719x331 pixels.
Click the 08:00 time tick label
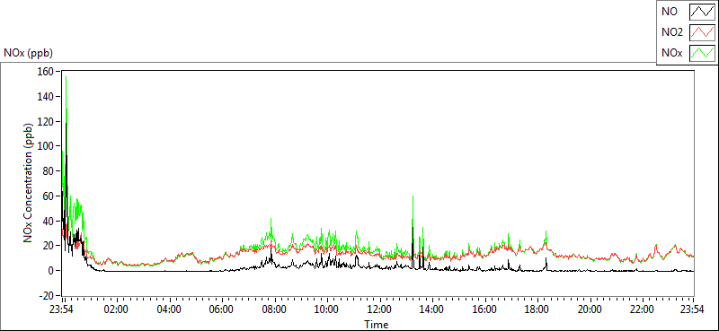pos(274,309)
